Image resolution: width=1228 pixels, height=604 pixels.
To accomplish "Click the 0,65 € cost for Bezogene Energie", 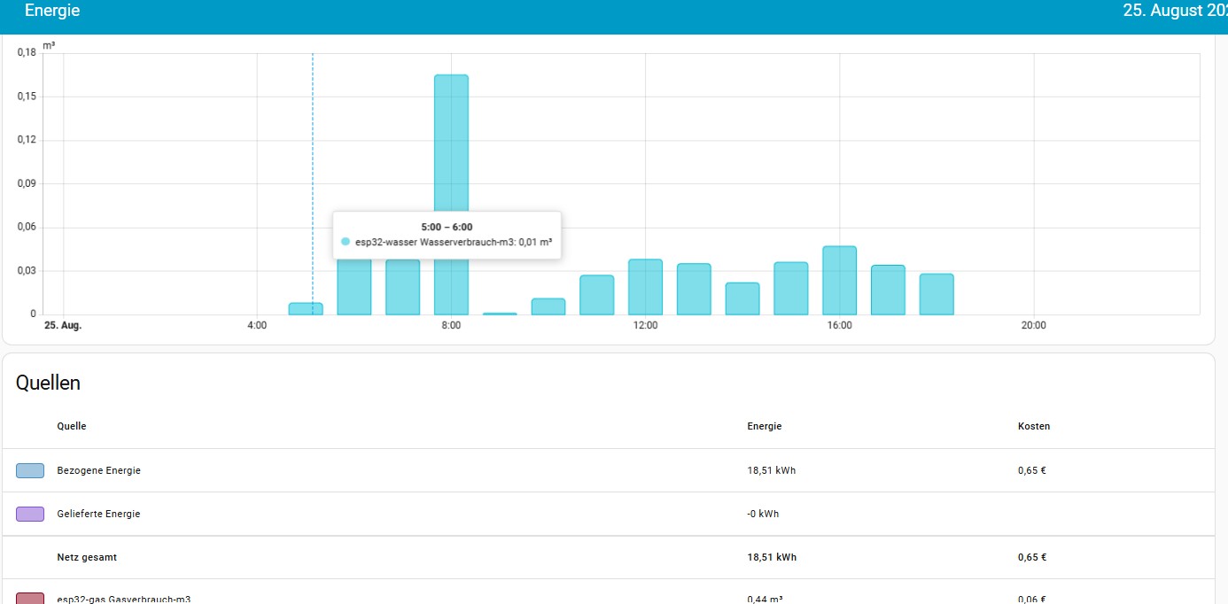I will coord(1032,470).
